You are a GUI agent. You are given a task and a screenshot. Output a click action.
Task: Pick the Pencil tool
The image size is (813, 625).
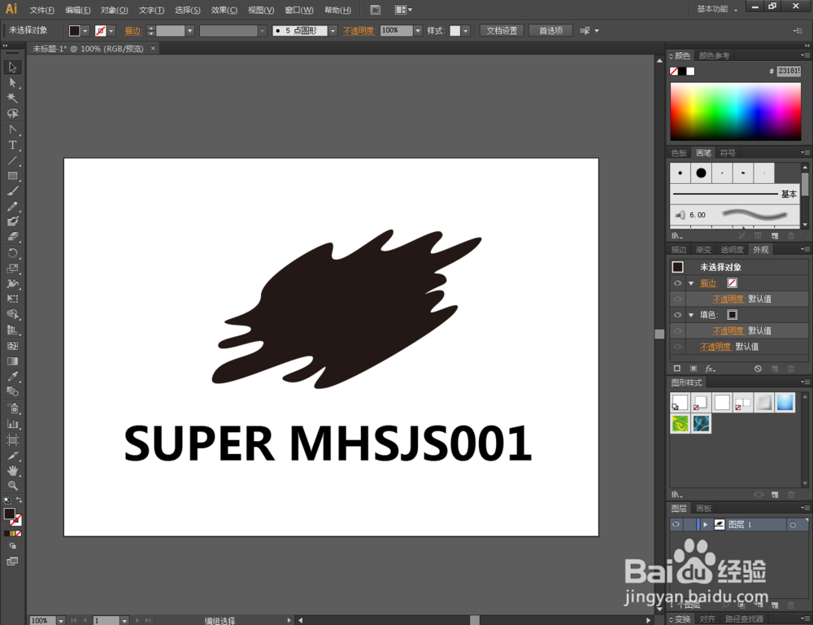[12, 207]
